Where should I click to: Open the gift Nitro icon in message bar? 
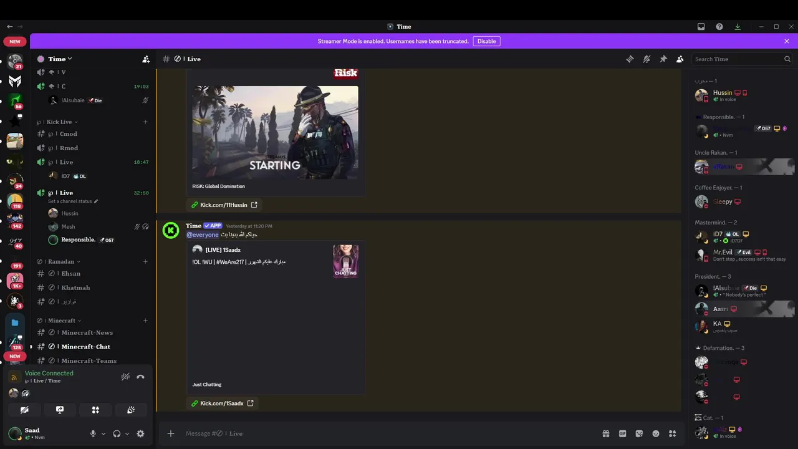click(605, 433)
